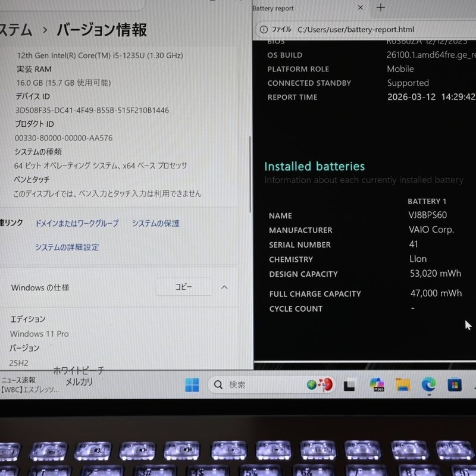
Task: Click the バージョン情報 breadcrumb heading
Action: coord(102,30)
